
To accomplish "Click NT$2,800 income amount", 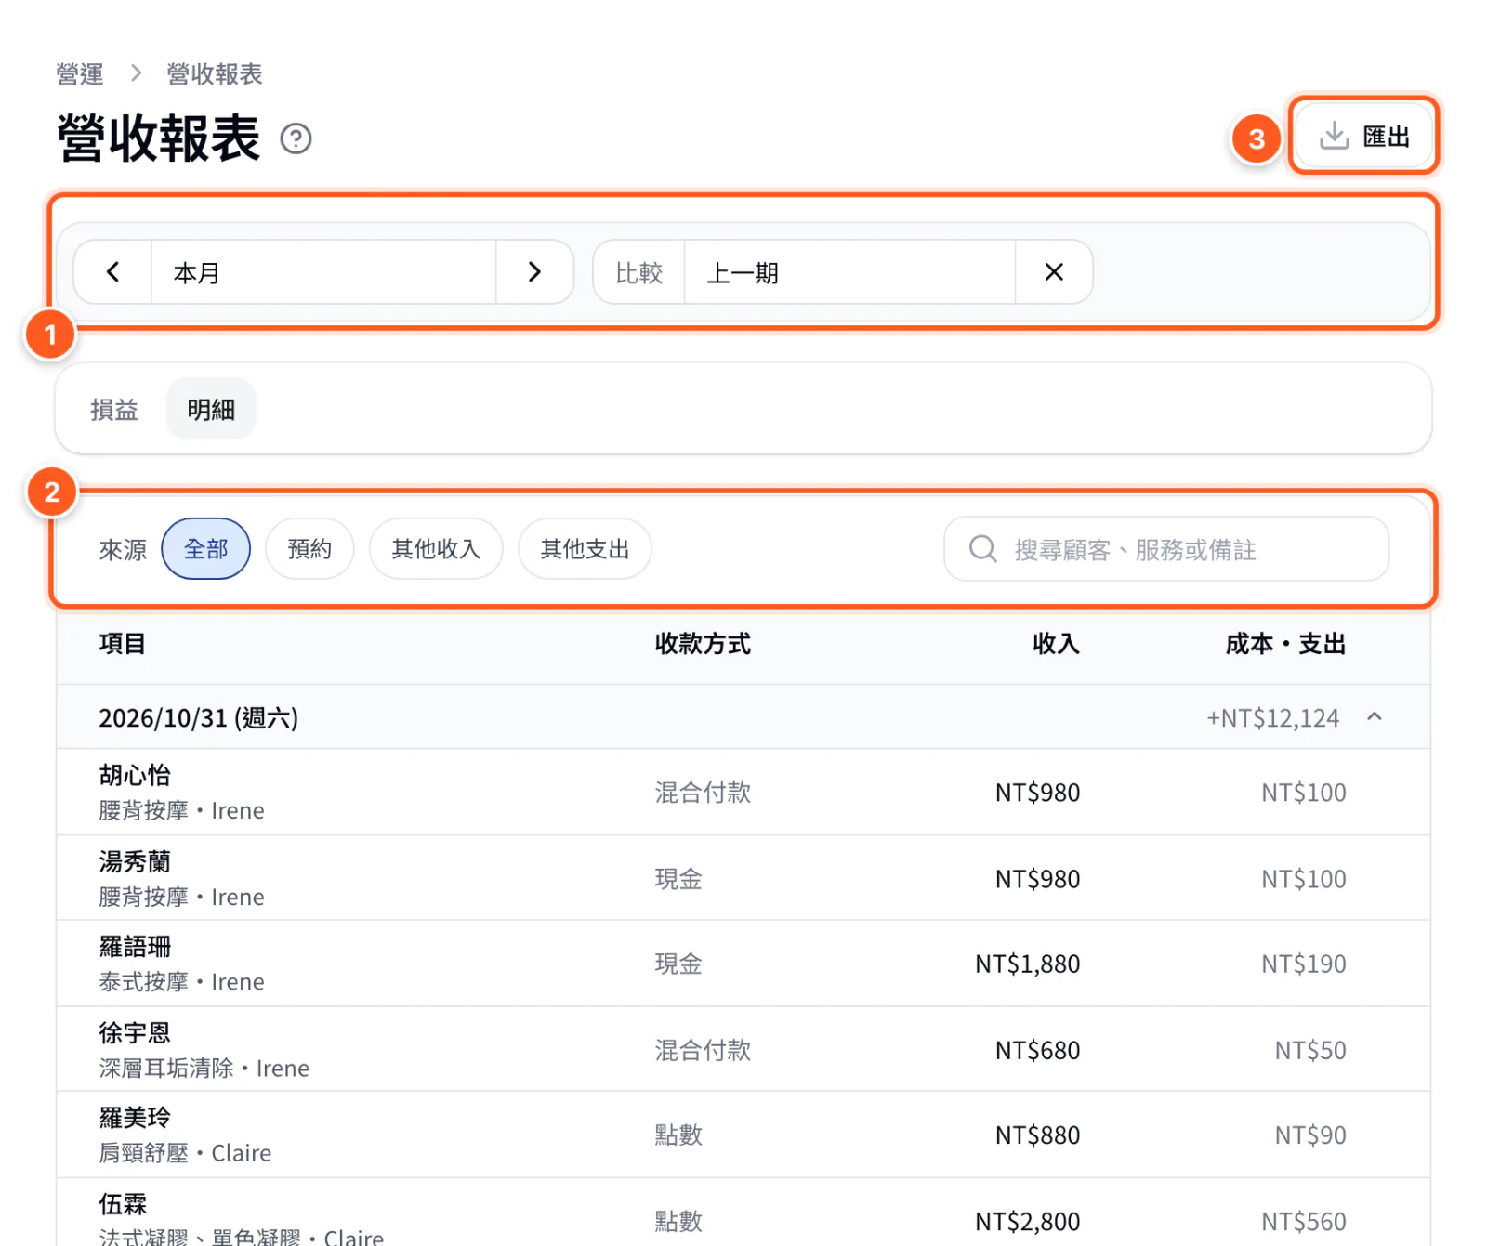I will pyautogui.click(x=1027, y=1221).
